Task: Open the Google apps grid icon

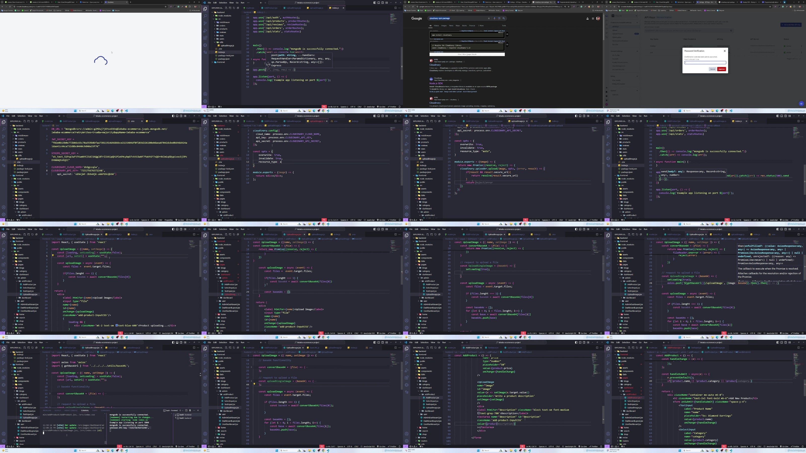Action: [x=593, y=18]
